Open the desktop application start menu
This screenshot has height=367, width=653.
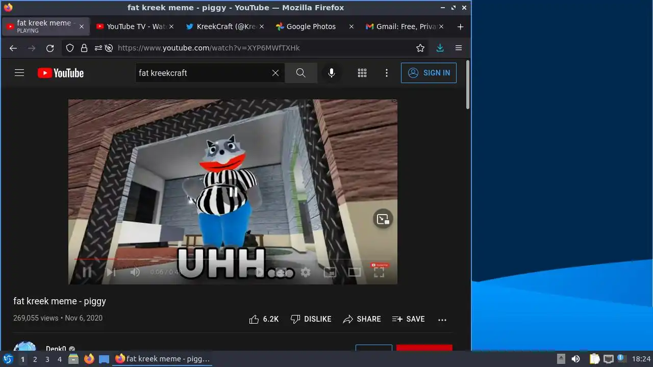click(x=8, y=359)
